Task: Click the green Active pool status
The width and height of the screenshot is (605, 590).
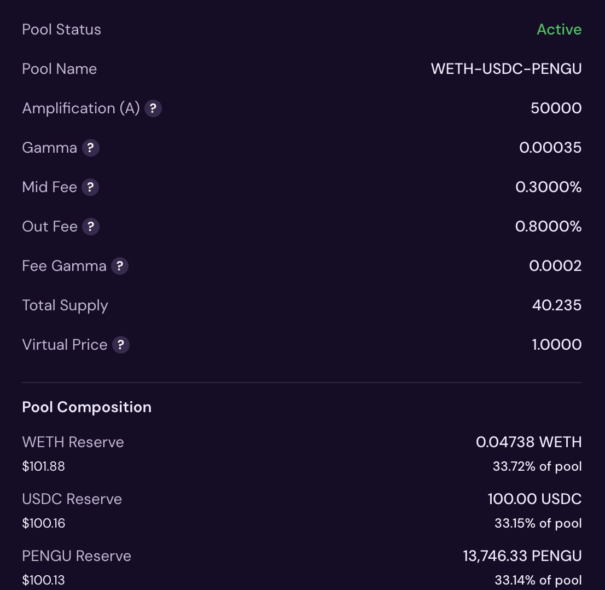Action: (x=559, y=30)
